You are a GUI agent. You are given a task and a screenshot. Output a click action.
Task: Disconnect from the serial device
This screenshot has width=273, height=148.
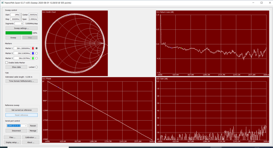coord(16,131)
